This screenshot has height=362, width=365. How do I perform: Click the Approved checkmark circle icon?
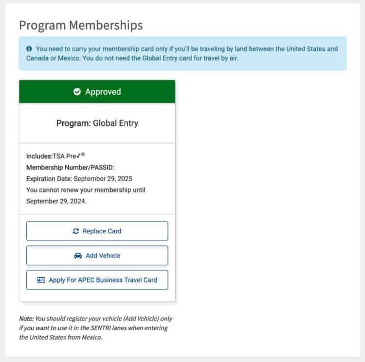tap(77, 92)
